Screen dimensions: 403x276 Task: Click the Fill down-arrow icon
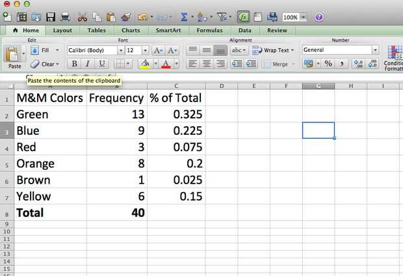(34, 50)
